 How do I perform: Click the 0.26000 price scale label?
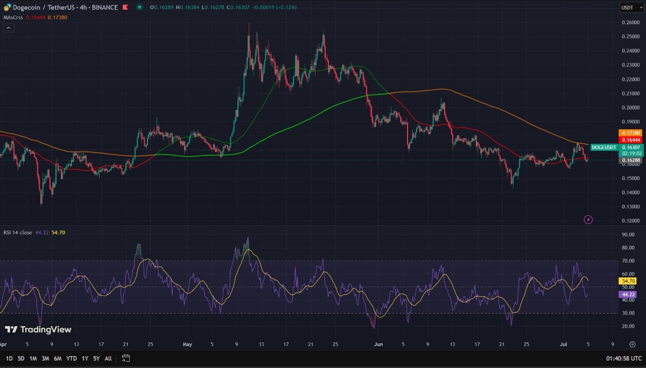(630, 22)
